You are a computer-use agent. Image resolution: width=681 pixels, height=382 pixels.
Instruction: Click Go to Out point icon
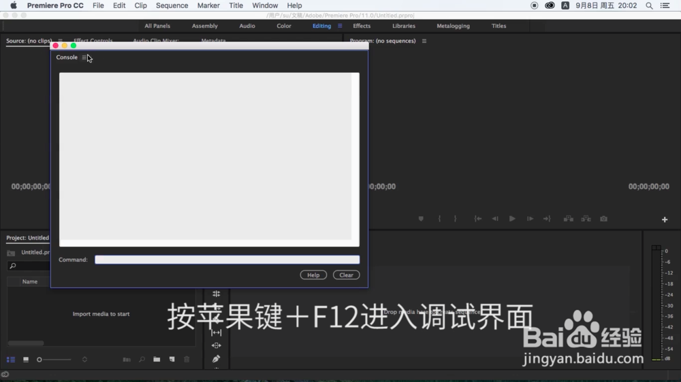coord(548,219)
